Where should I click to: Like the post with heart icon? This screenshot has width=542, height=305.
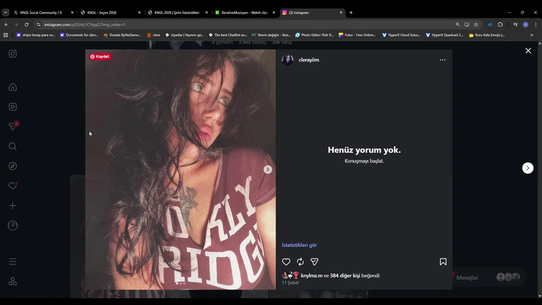286,262
